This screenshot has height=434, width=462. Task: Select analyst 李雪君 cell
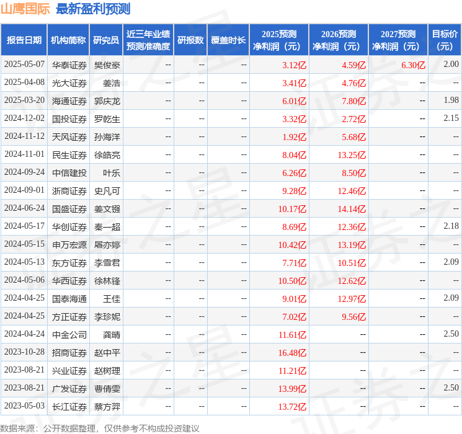pos(107,263)
